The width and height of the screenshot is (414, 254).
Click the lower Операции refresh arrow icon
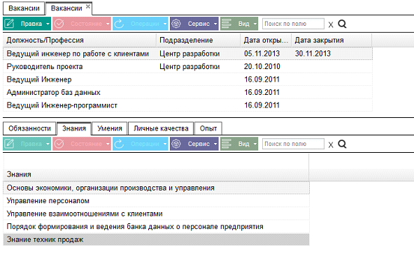[x=119, y=144]
